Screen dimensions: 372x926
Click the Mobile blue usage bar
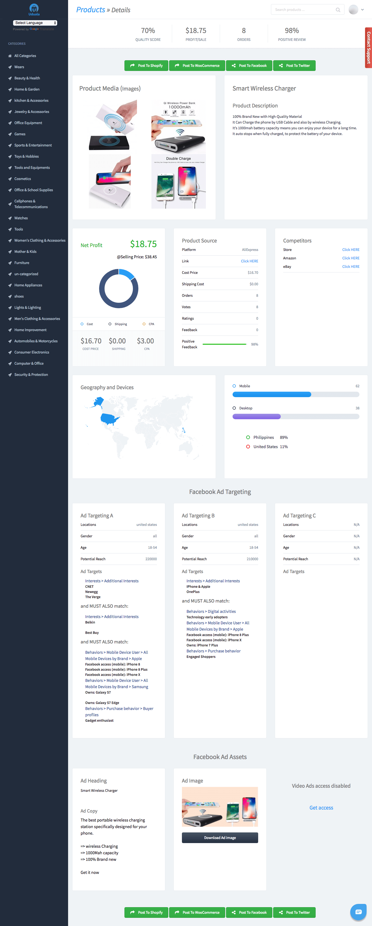tap(272, 394)
